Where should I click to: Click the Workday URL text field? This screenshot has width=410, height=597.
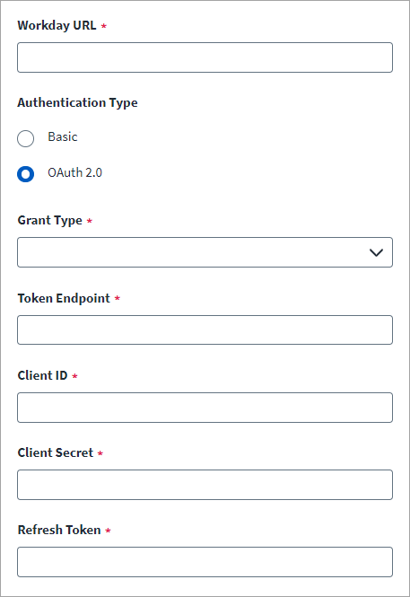(x=205, y=57)
